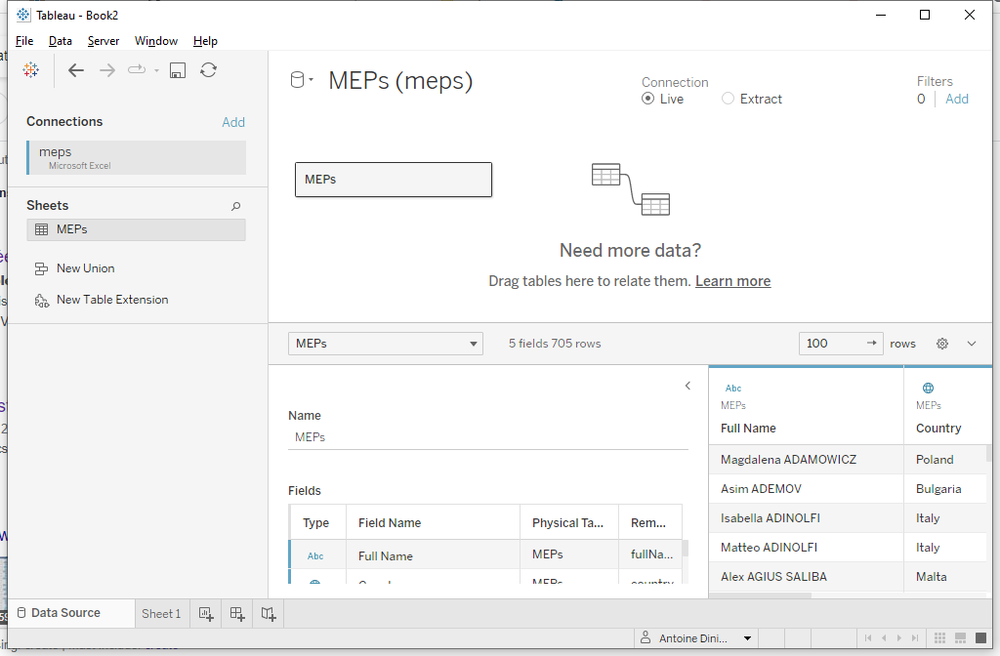Viewport: 1000px width, 656px height.
Task: Click the Full Name column header
Action: [748, 429]
